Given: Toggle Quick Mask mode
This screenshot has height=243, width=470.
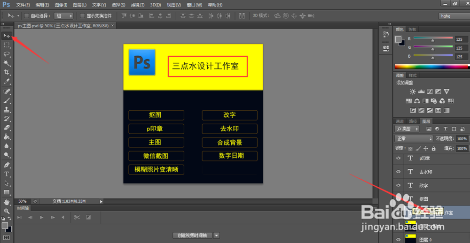Looking at the screenshot, I should [x=7, y=237].
